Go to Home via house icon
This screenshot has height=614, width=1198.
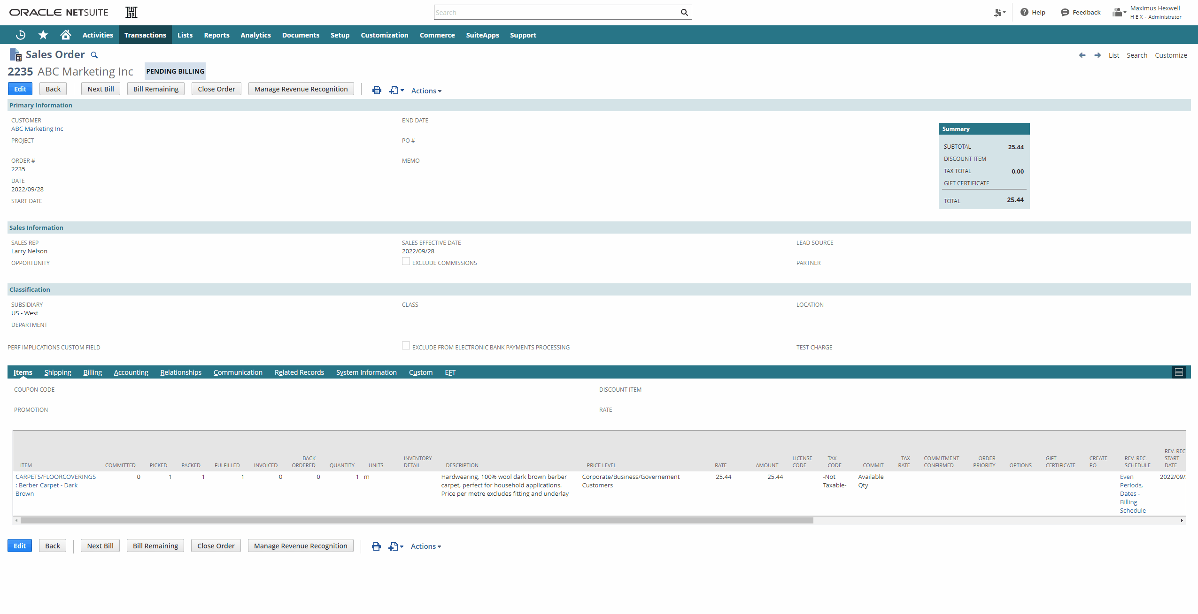tap(66, 35)
